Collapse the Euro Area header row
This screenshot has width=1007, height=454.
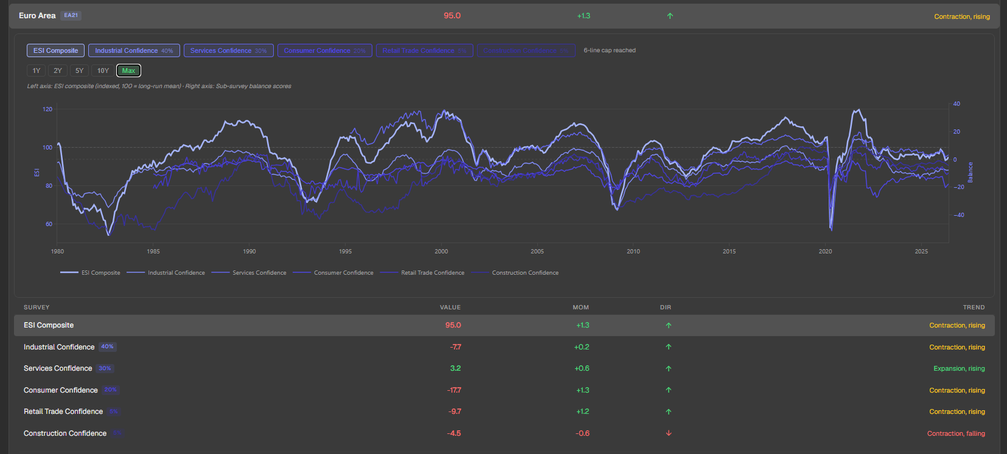coord(504,16)
